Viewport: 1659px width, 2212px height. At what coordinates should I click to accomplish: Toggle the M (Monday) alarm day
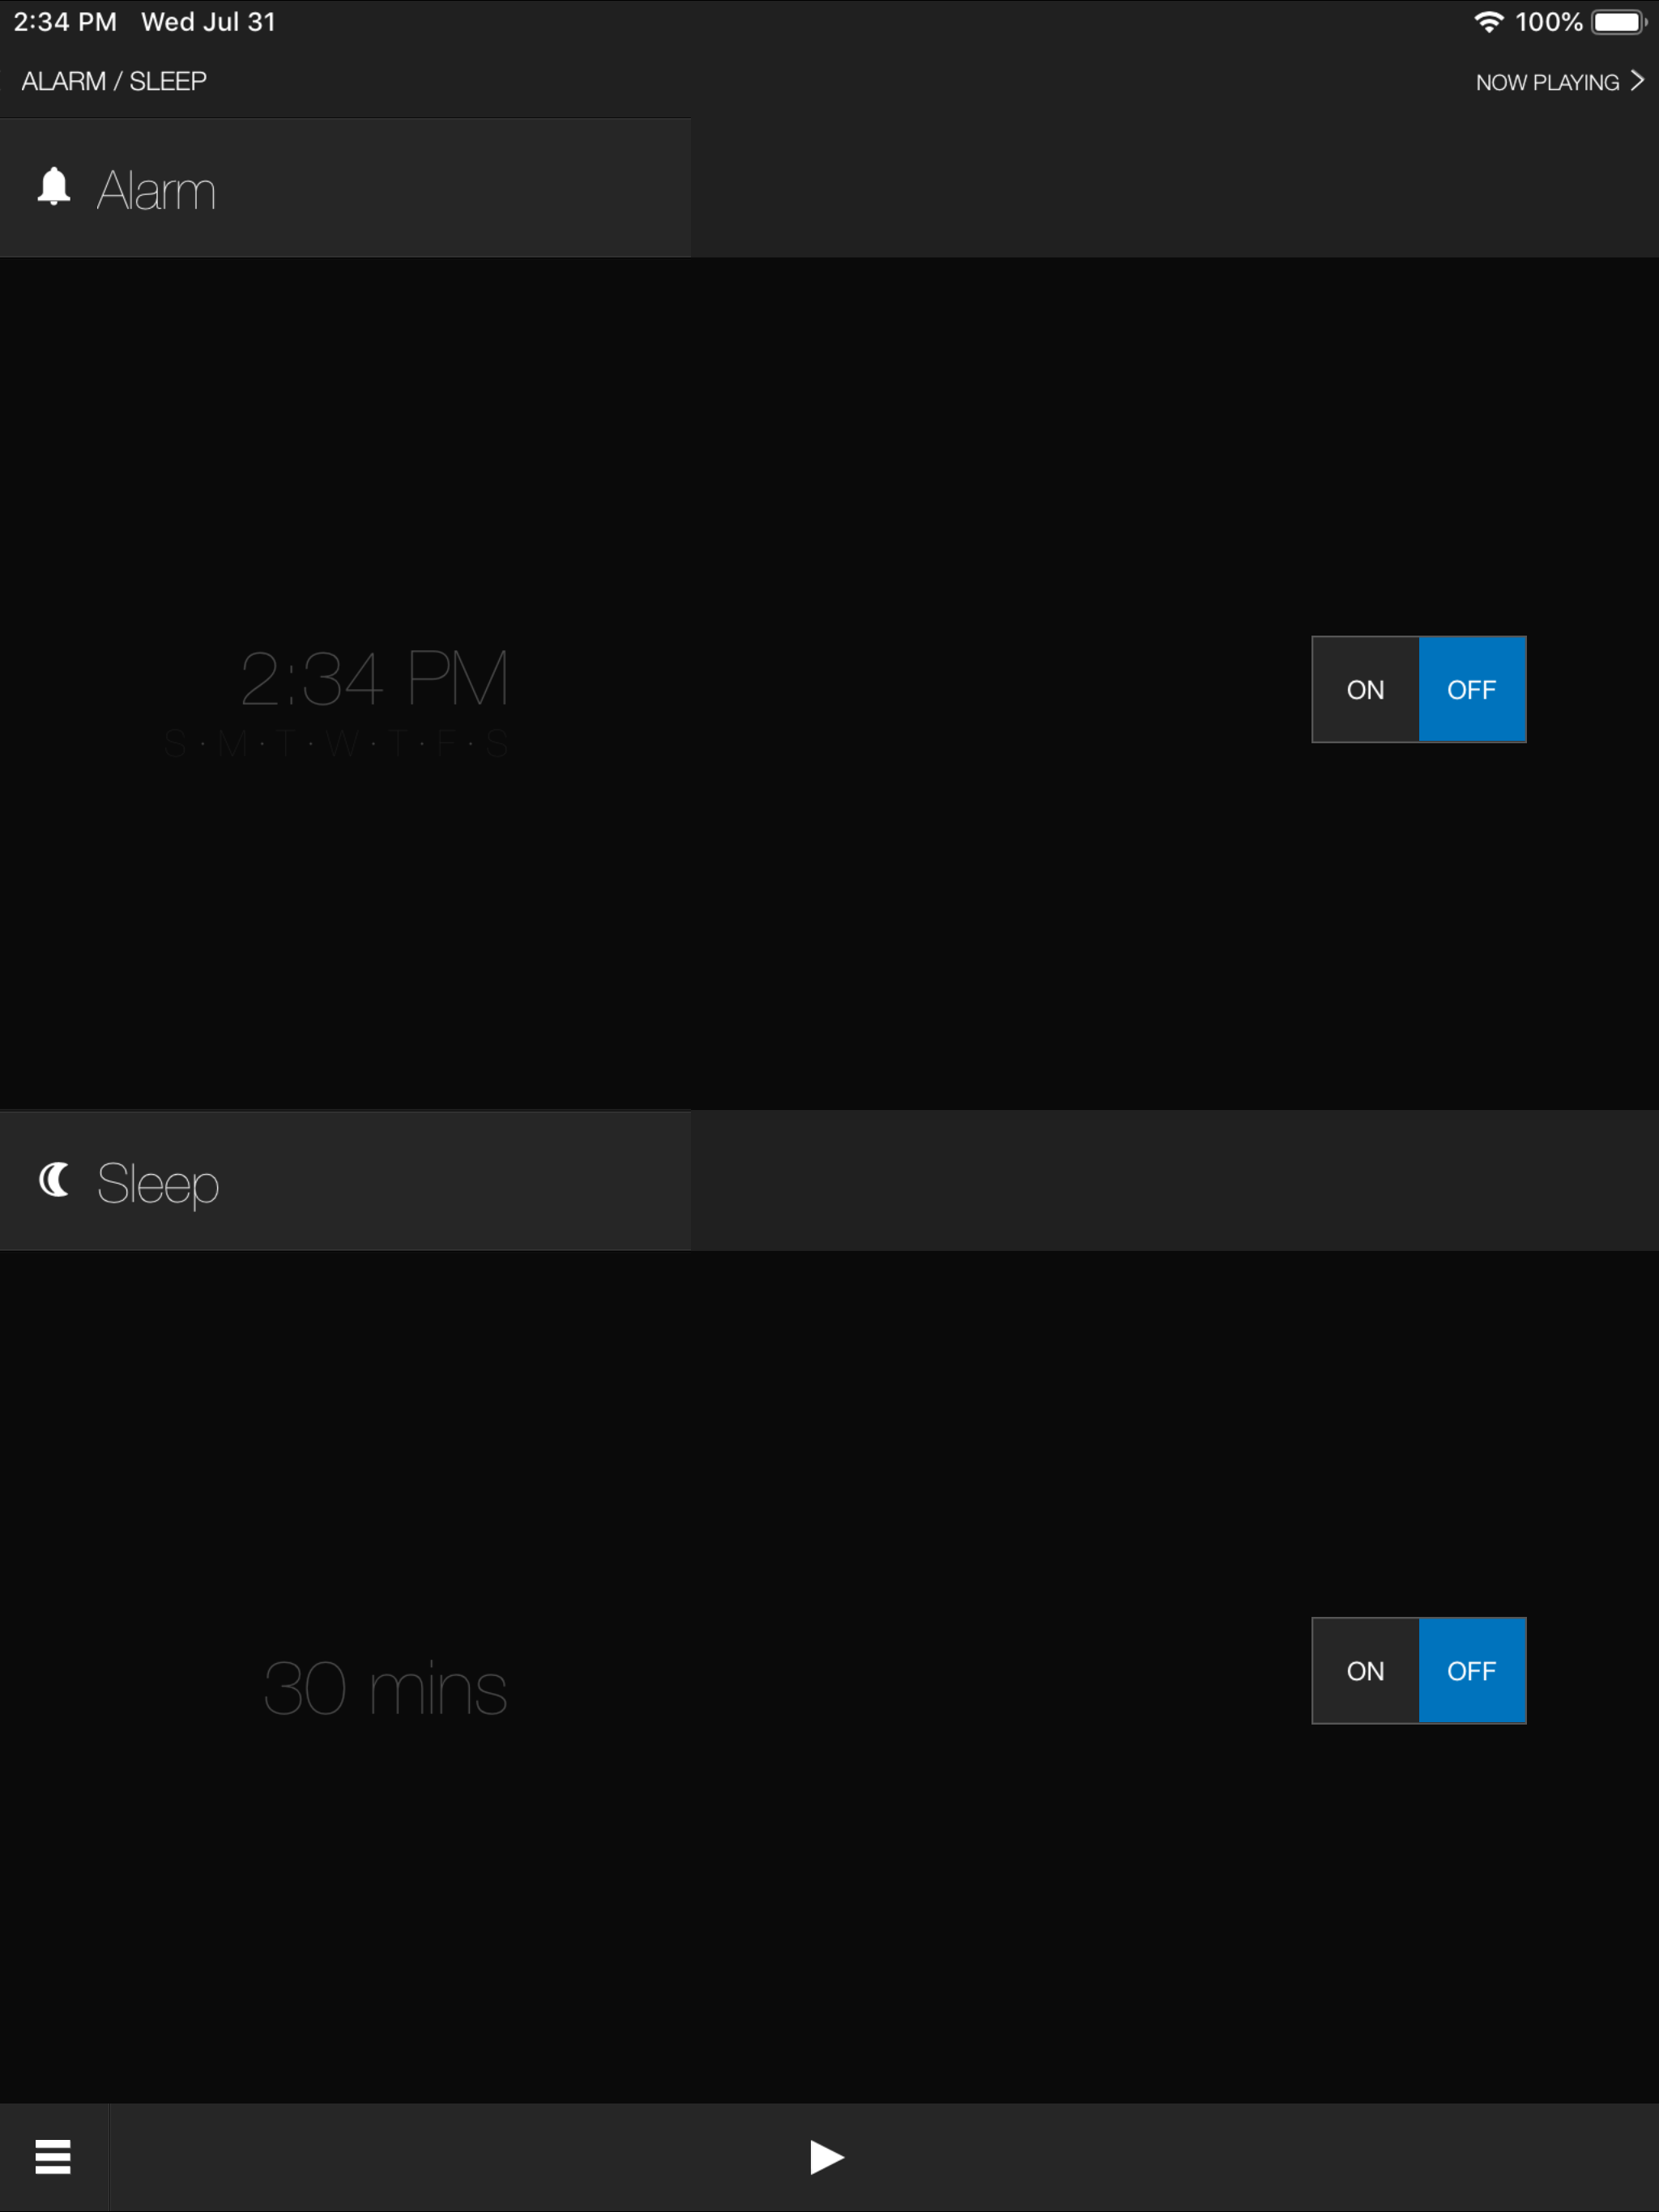click(x=232, y=744)
